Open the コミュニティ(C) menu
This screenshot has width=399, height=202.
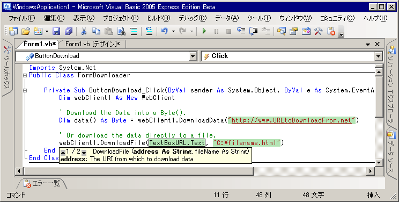[337, 18]
